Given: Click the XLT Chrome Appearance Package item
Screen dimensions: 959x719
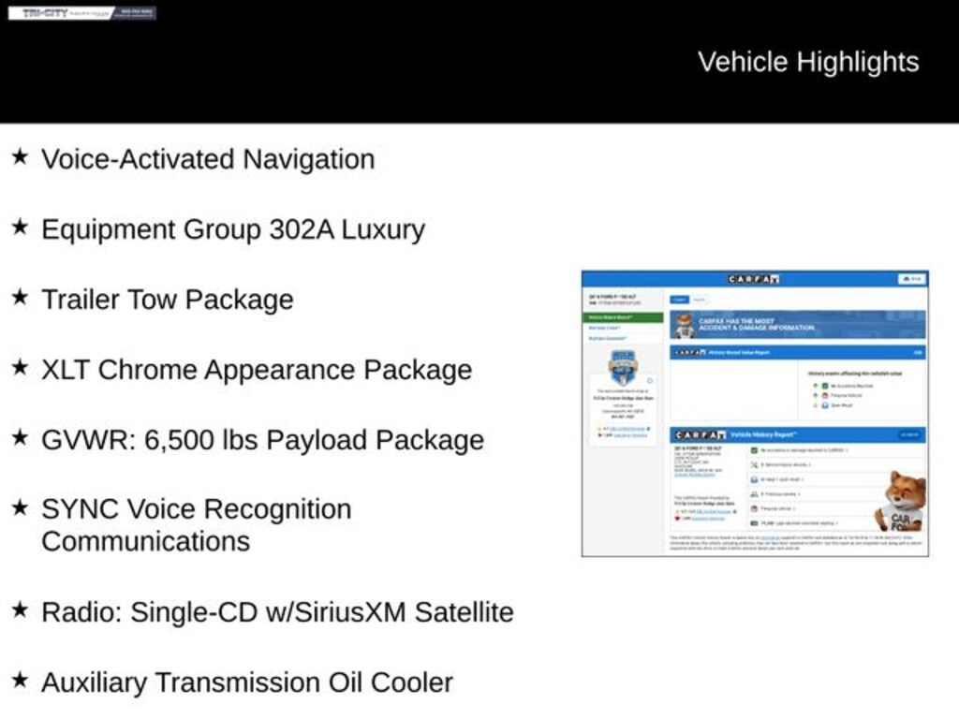Looking at the screenshot, I should coord(256,370).
